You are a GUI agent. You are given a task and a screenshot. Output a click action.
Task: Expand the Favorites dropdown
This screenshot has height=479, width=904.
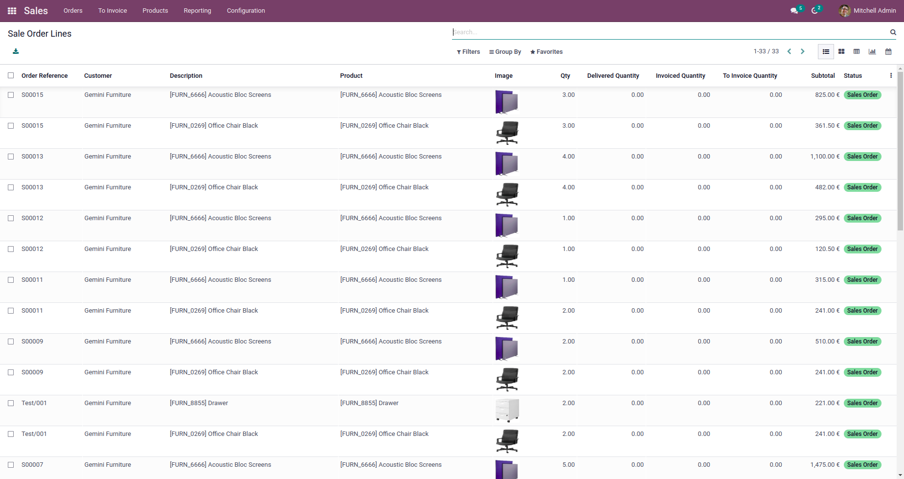click(x=546, y=52)
